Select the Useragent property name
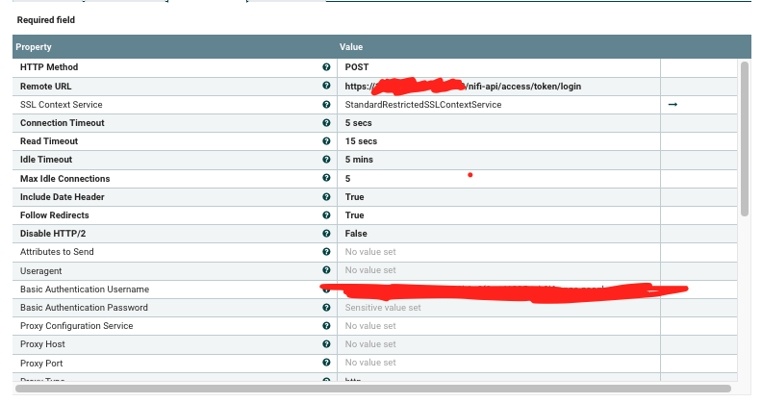 pyautogui.click(x=40, y=271)
